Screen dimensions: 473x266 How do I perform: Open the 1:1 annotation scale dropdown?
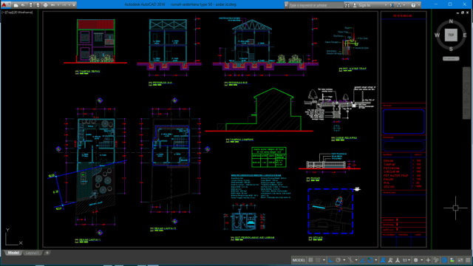tap(406, 260)
